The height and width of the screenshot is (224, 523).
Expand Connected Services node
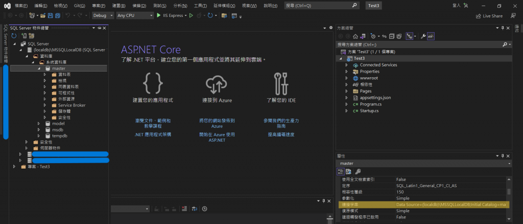[x=347, y=65]
